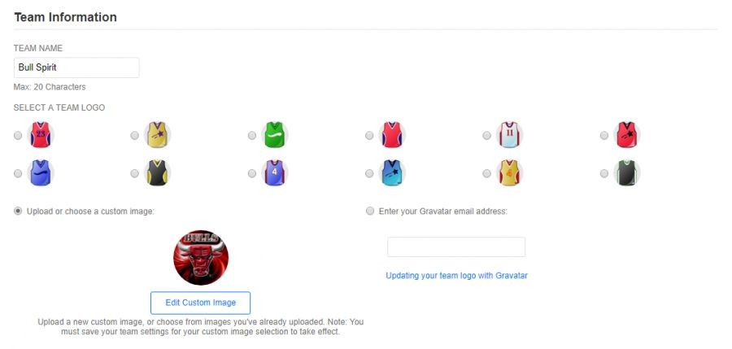Click the purple jersey numbered 4
The width and height of the screenshot is (732, 349).
(x=275, y=172)
